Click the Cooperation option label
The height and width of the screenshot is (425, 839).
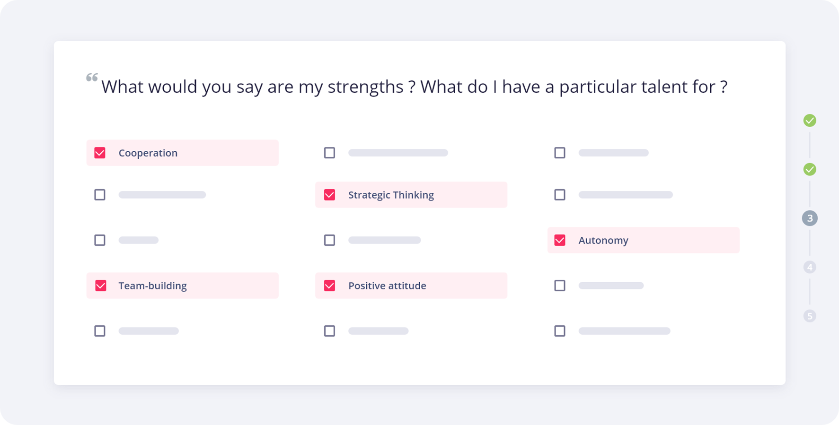(148, 153)
